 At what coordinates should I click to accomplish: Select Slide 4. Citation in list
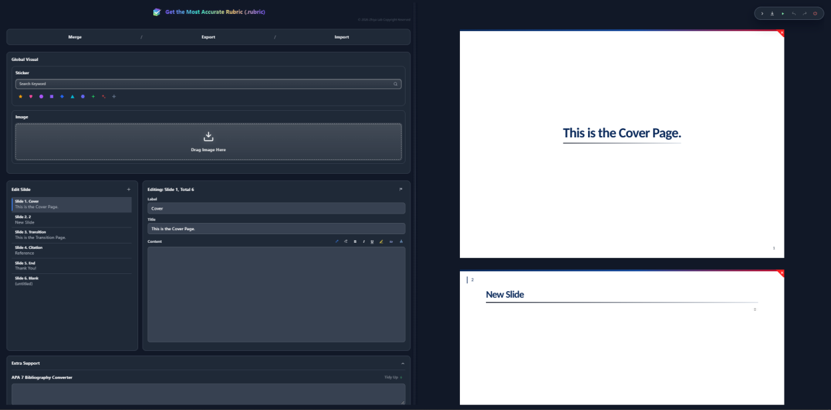pos(72,250)
